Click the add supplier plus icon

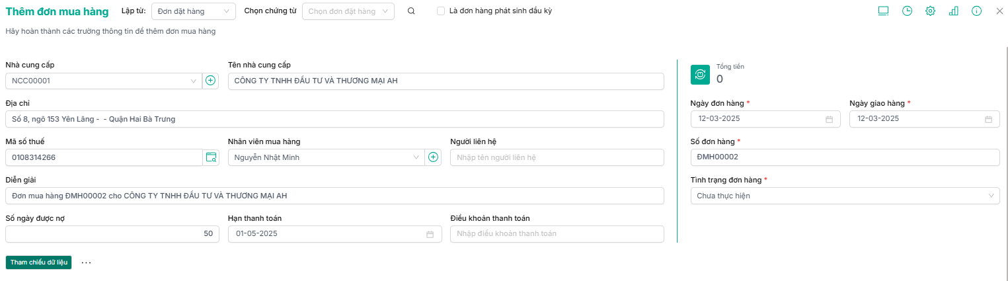[x=211, y=81]
